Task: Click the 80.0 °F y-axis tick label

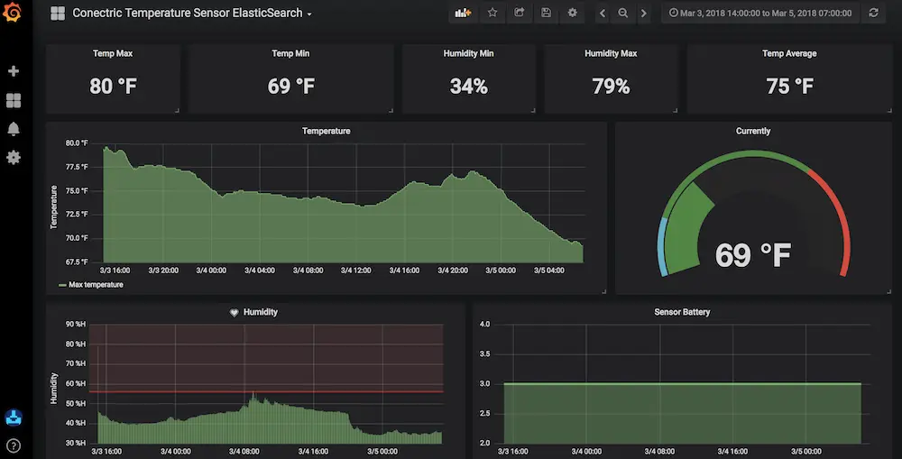Action: pos(77,143)
